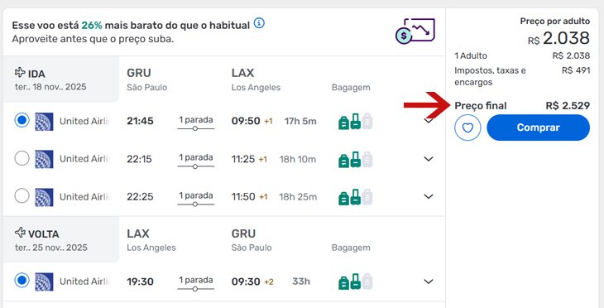Click baggage icons for the 21:45 flight
Screen dimensions: 604x308
click(x=355, y=121)
